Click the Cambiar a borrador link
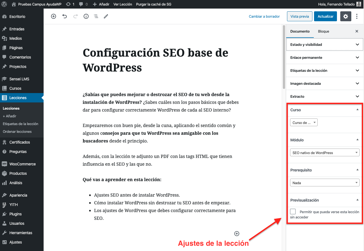Image resolution: width=364 pixels, height=251 pixels. tap(264, 16)
